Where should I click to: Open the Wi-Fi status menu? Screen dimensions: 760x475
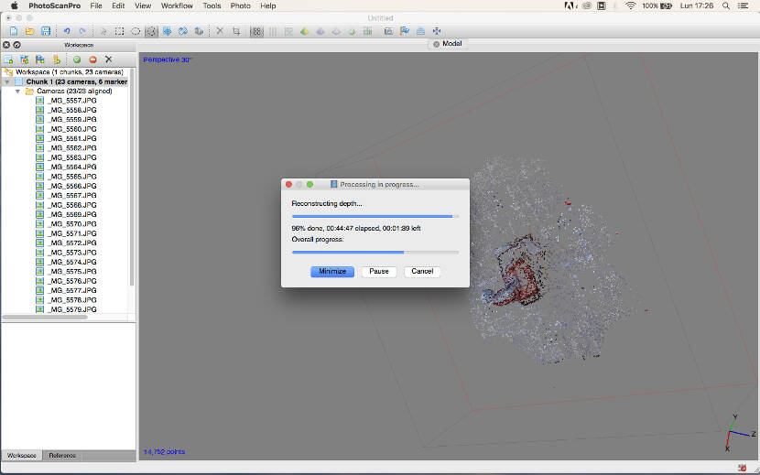coord(631,5)
